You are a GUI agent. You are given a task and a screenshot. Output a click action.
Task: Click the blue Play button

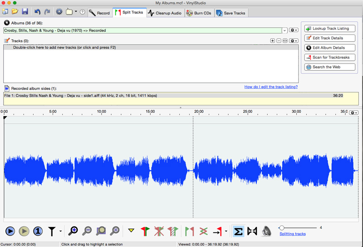[10, 231]
